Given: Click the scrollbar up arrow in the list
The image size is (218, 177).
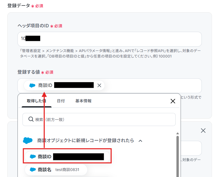Looking at the screenshot, I should pos(177,133).
